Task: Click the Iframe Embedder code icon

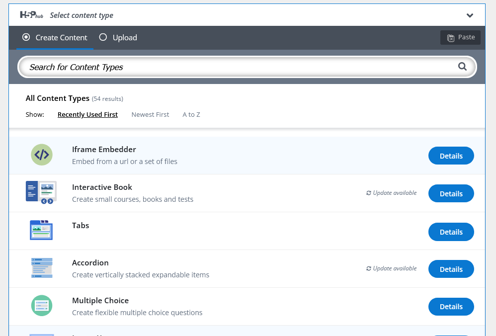Action: point(42,155)
